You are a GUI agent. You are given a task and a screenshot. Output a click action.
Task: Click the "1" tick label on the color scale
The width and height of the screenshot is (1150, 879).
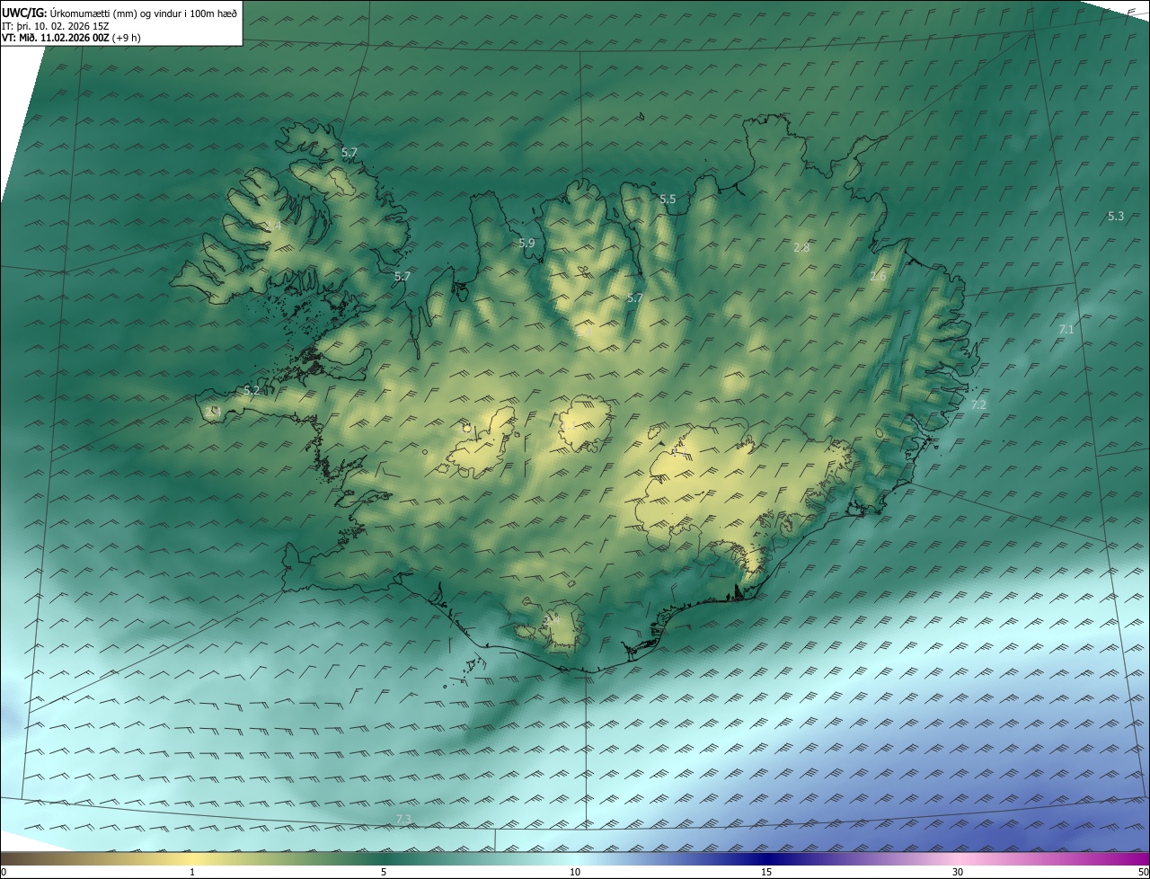click(x=192, y=872)
